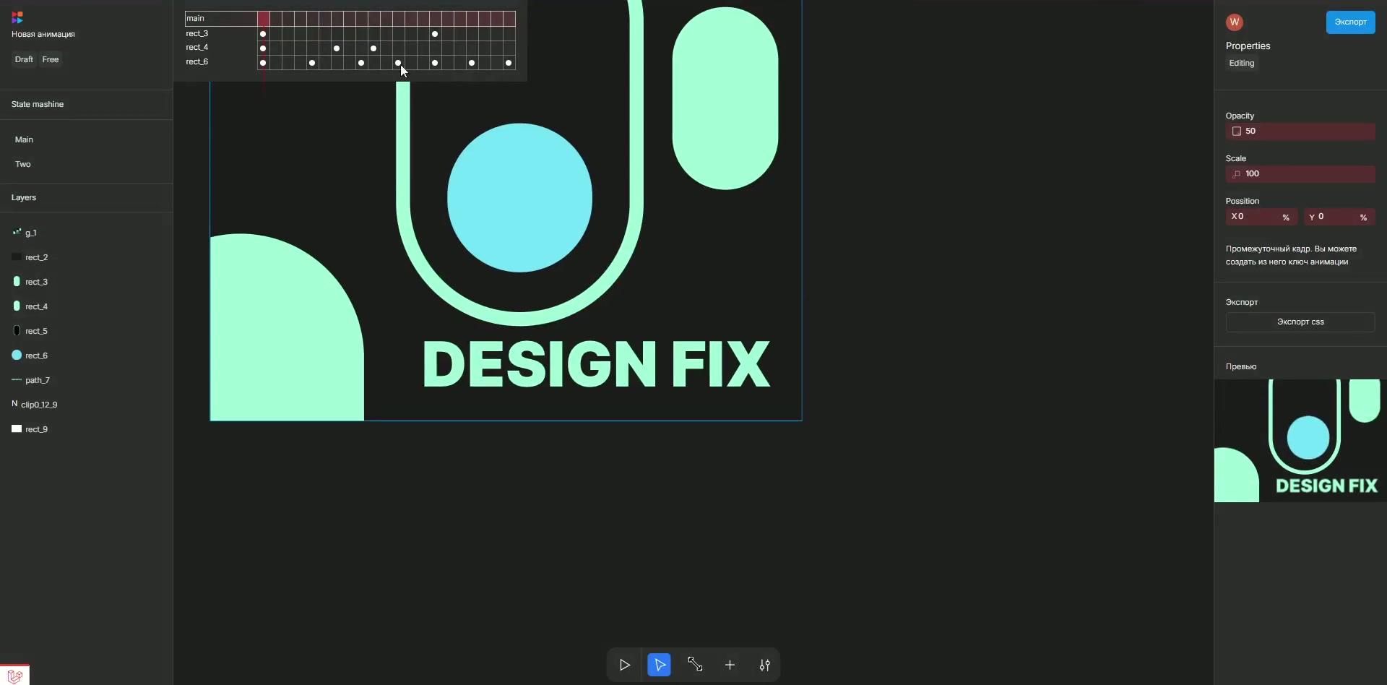
Task: Click the path_7 layer icon
Action: pyautogui.click(x=17, y=379)
